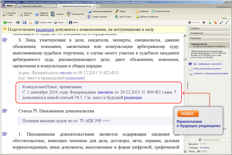Click Посчитать page count link

205,148
